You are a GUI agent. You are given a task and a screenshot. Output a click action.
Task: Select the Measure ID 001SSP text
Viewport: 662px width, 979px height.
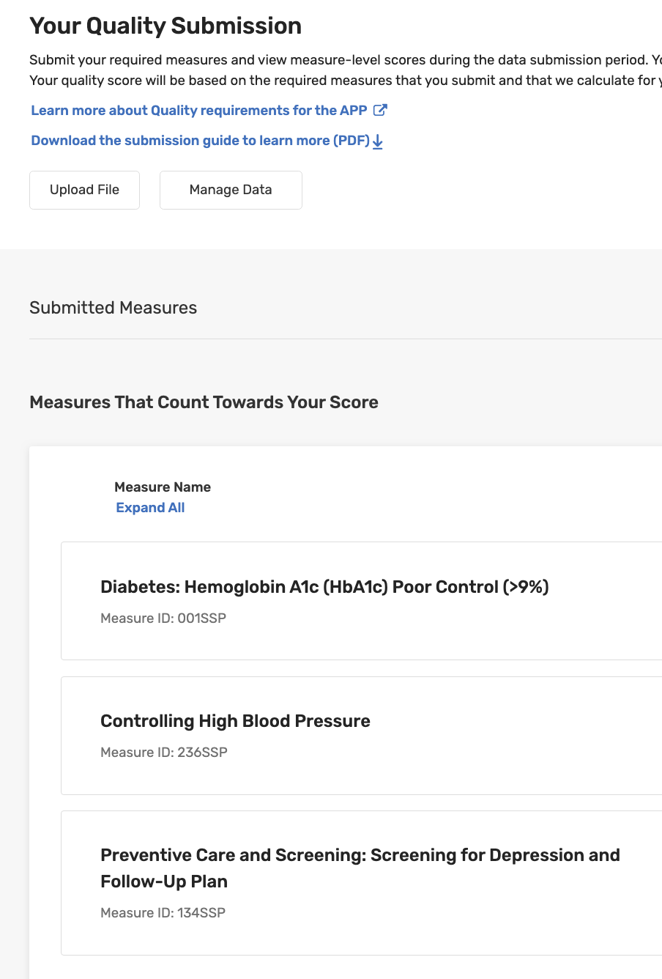[163, 618]
